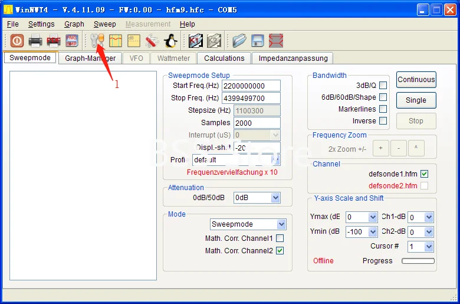Click the Samples input field

coord(257,123)
